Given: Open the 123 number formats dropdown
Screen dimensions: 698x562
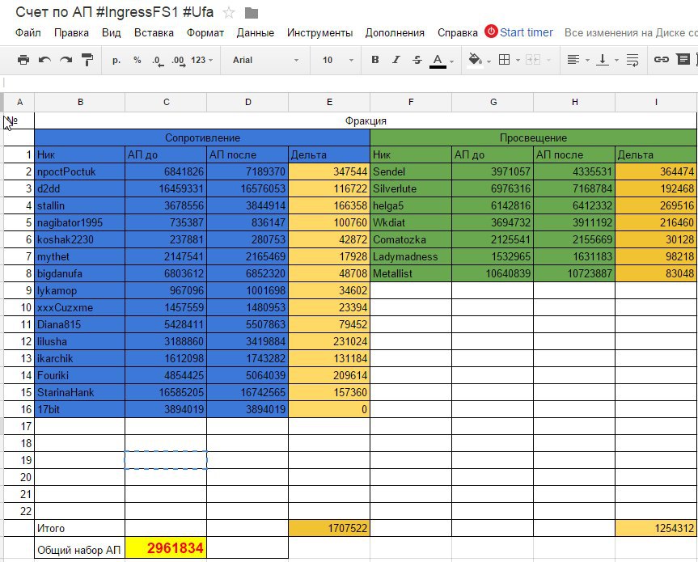Looking at the screenshot, I should [x=201, y=60].
